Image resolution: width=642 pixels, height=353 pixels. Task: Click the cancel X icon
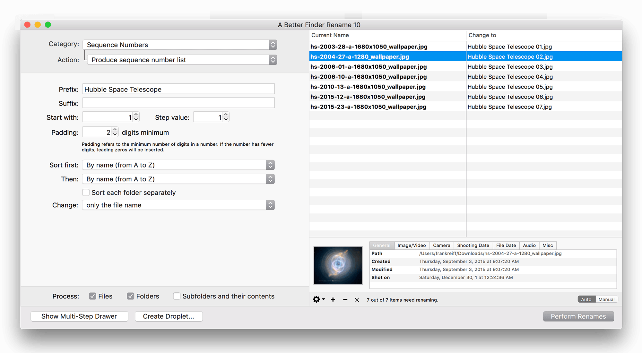tap(356, 300)
